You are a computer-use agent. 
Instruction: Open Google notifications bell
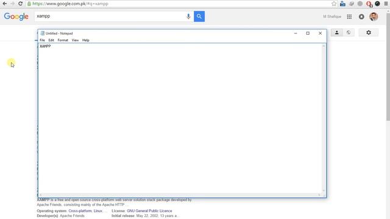(361, 16)
